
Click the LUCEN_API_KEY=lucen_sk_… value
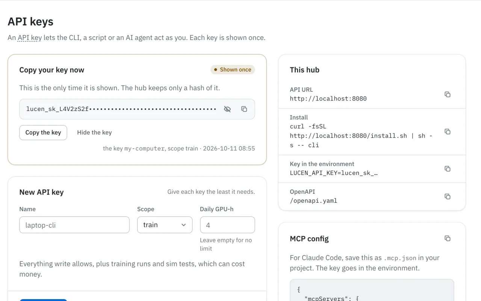coord(334,173)
